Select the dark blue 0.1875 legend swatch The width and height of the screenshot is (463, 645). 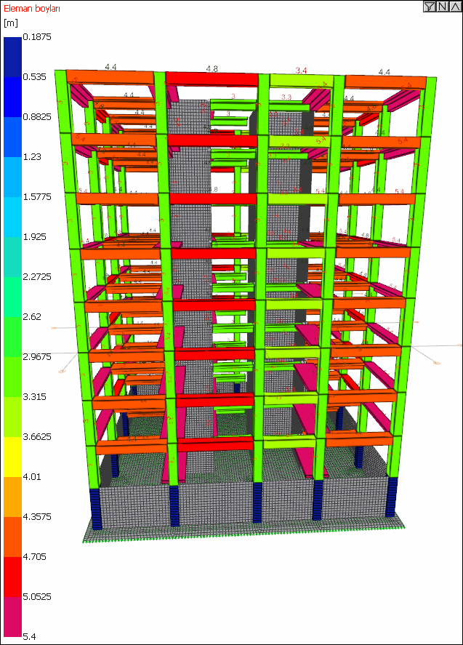click(x=13, y=57)
